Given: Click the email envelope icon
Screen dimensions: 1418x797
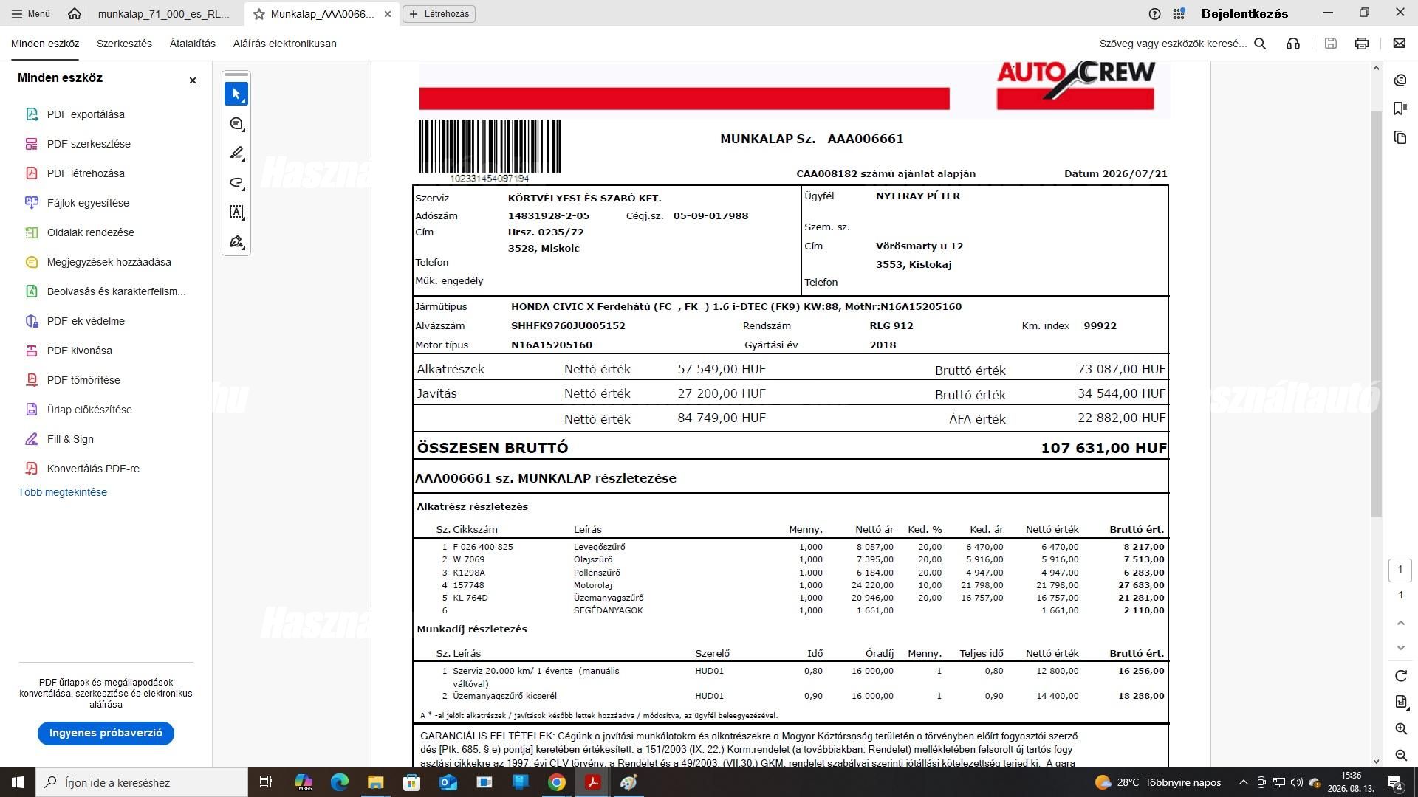Looking at the screenshot, I should [x=1399, y=44].
